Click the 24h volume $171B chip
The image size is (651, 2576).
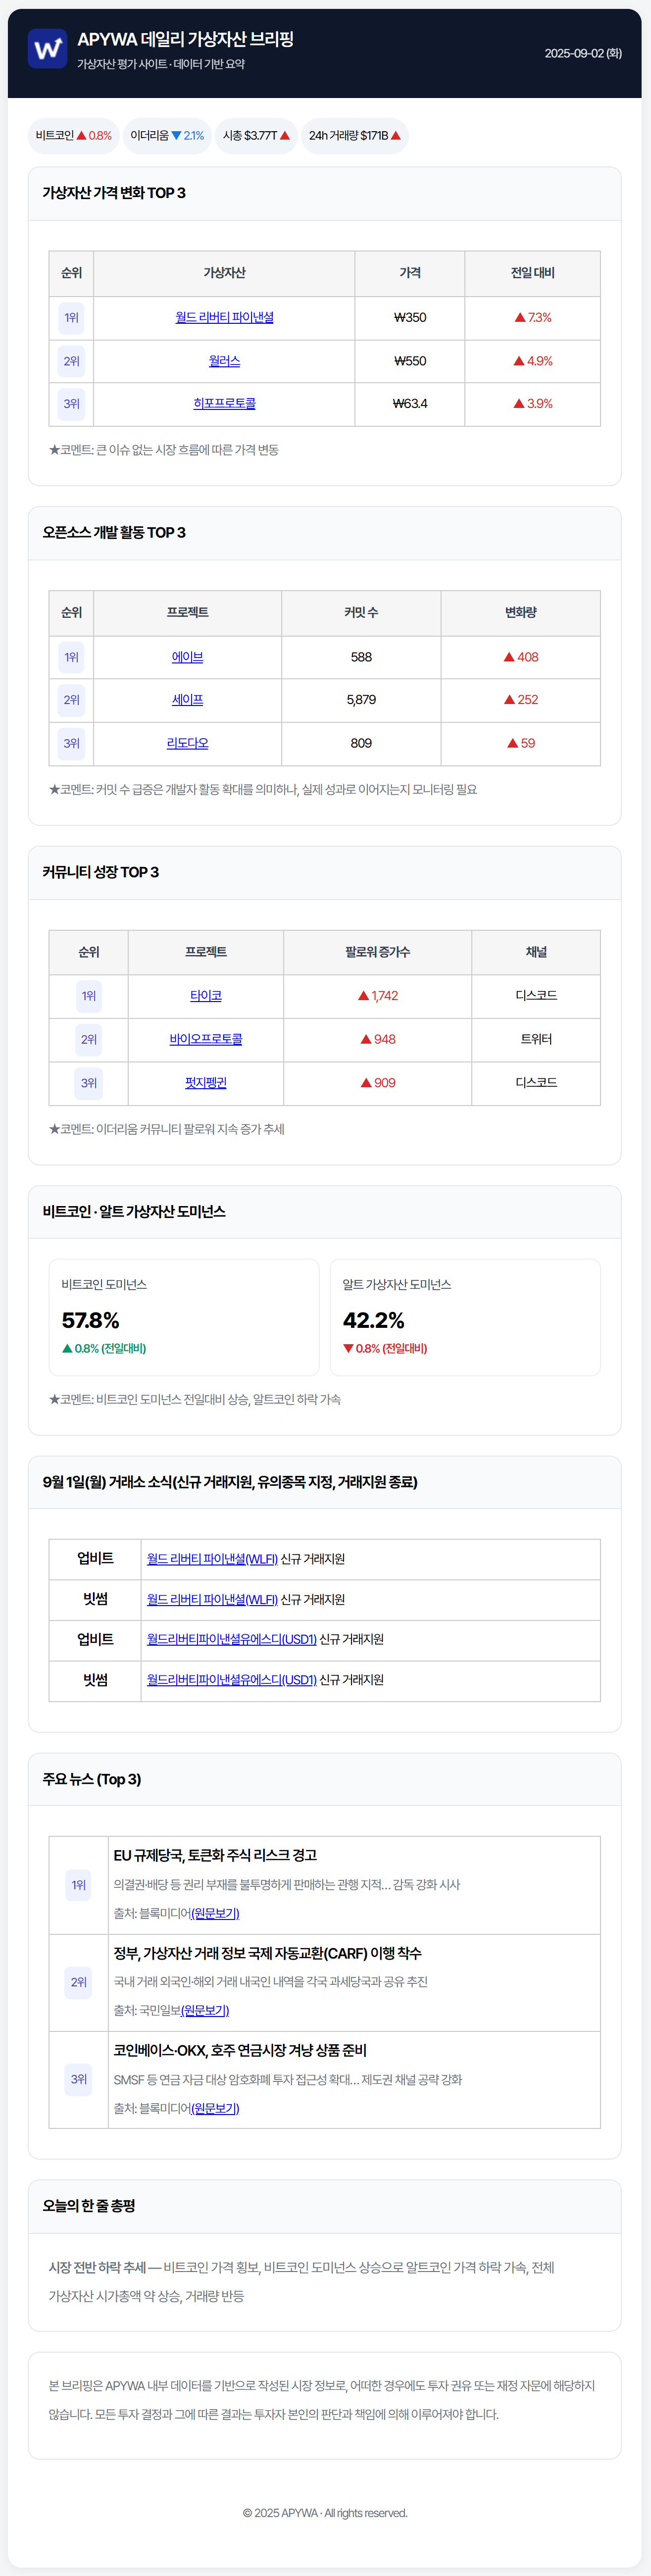[x=354, y=135]
